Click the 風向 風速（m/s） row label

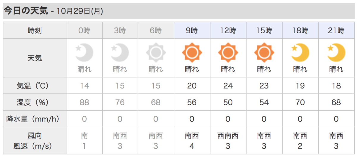[35, 141]
